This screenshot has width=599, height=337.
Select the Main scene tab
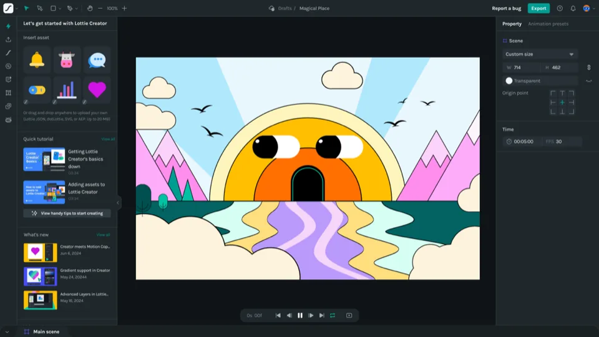[42, 331]
